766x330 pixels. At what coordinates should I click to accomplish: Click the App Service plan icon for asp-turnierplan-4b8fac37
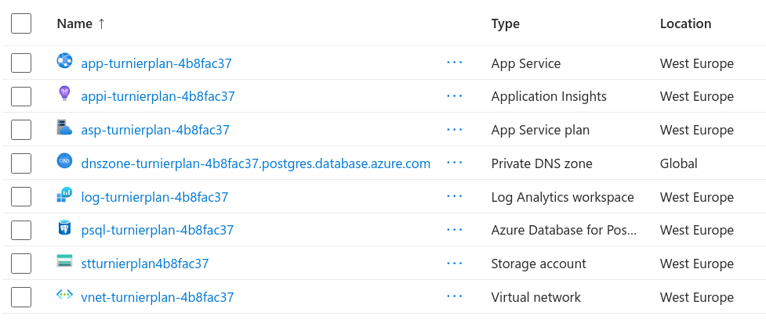pos(64,127)
